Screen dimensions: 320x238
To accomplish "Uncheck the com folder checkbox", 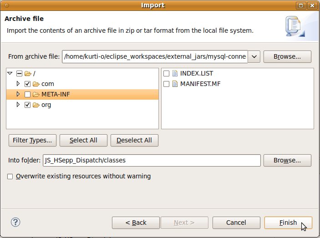I will point(27,84).
